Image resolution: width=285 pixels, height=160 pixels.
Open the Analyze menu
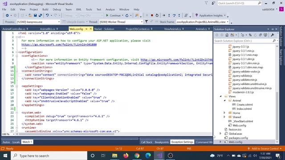pos(110,9)
